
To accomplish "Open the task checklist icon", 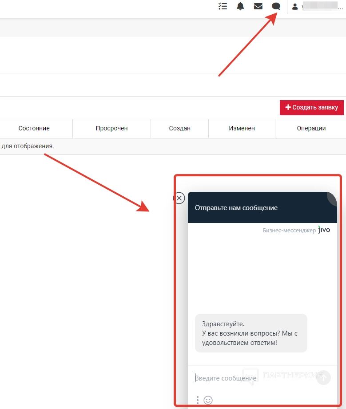I will point(223,6).
